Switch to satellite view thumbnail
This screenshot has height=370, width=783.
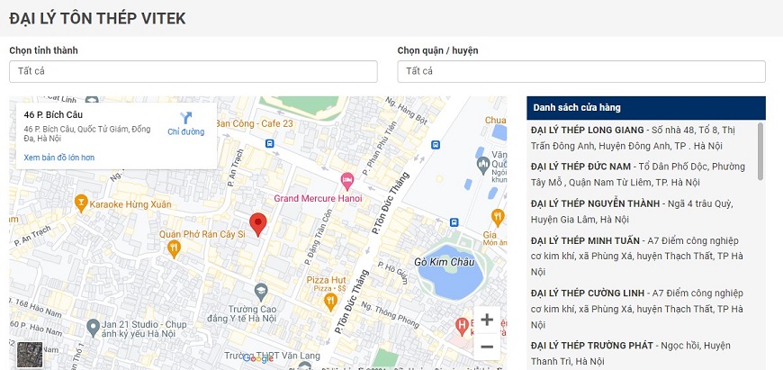30,354
